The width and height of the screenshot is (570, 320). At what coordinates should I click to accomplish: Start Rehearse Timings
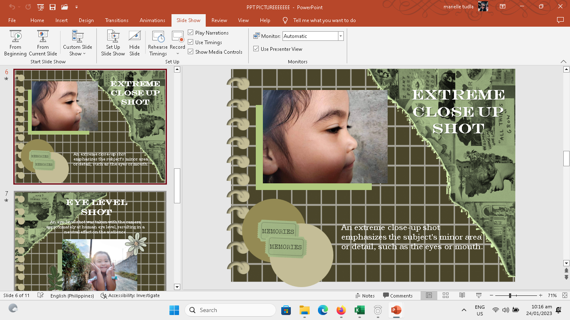tap(158, 43)
